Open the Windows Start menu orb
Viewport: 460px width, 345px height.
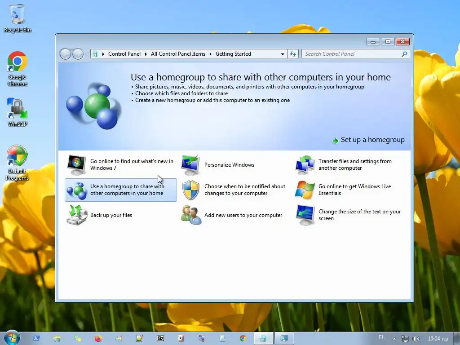pyautogui.click(x=12, y=338)
